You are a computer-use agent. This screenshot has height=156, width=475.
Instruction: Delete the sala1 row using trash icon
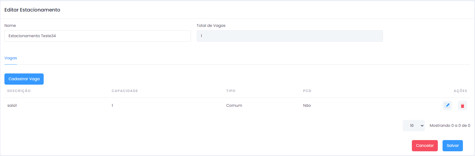click(463, 106)
